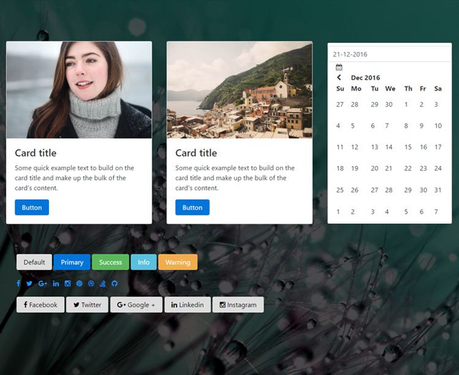Select December 17 in the calendar

[438, 147]
